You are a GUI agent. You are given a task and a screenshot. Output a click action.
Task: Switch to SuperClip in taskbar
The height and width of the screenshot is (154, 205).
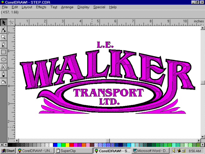pos(73,151)
